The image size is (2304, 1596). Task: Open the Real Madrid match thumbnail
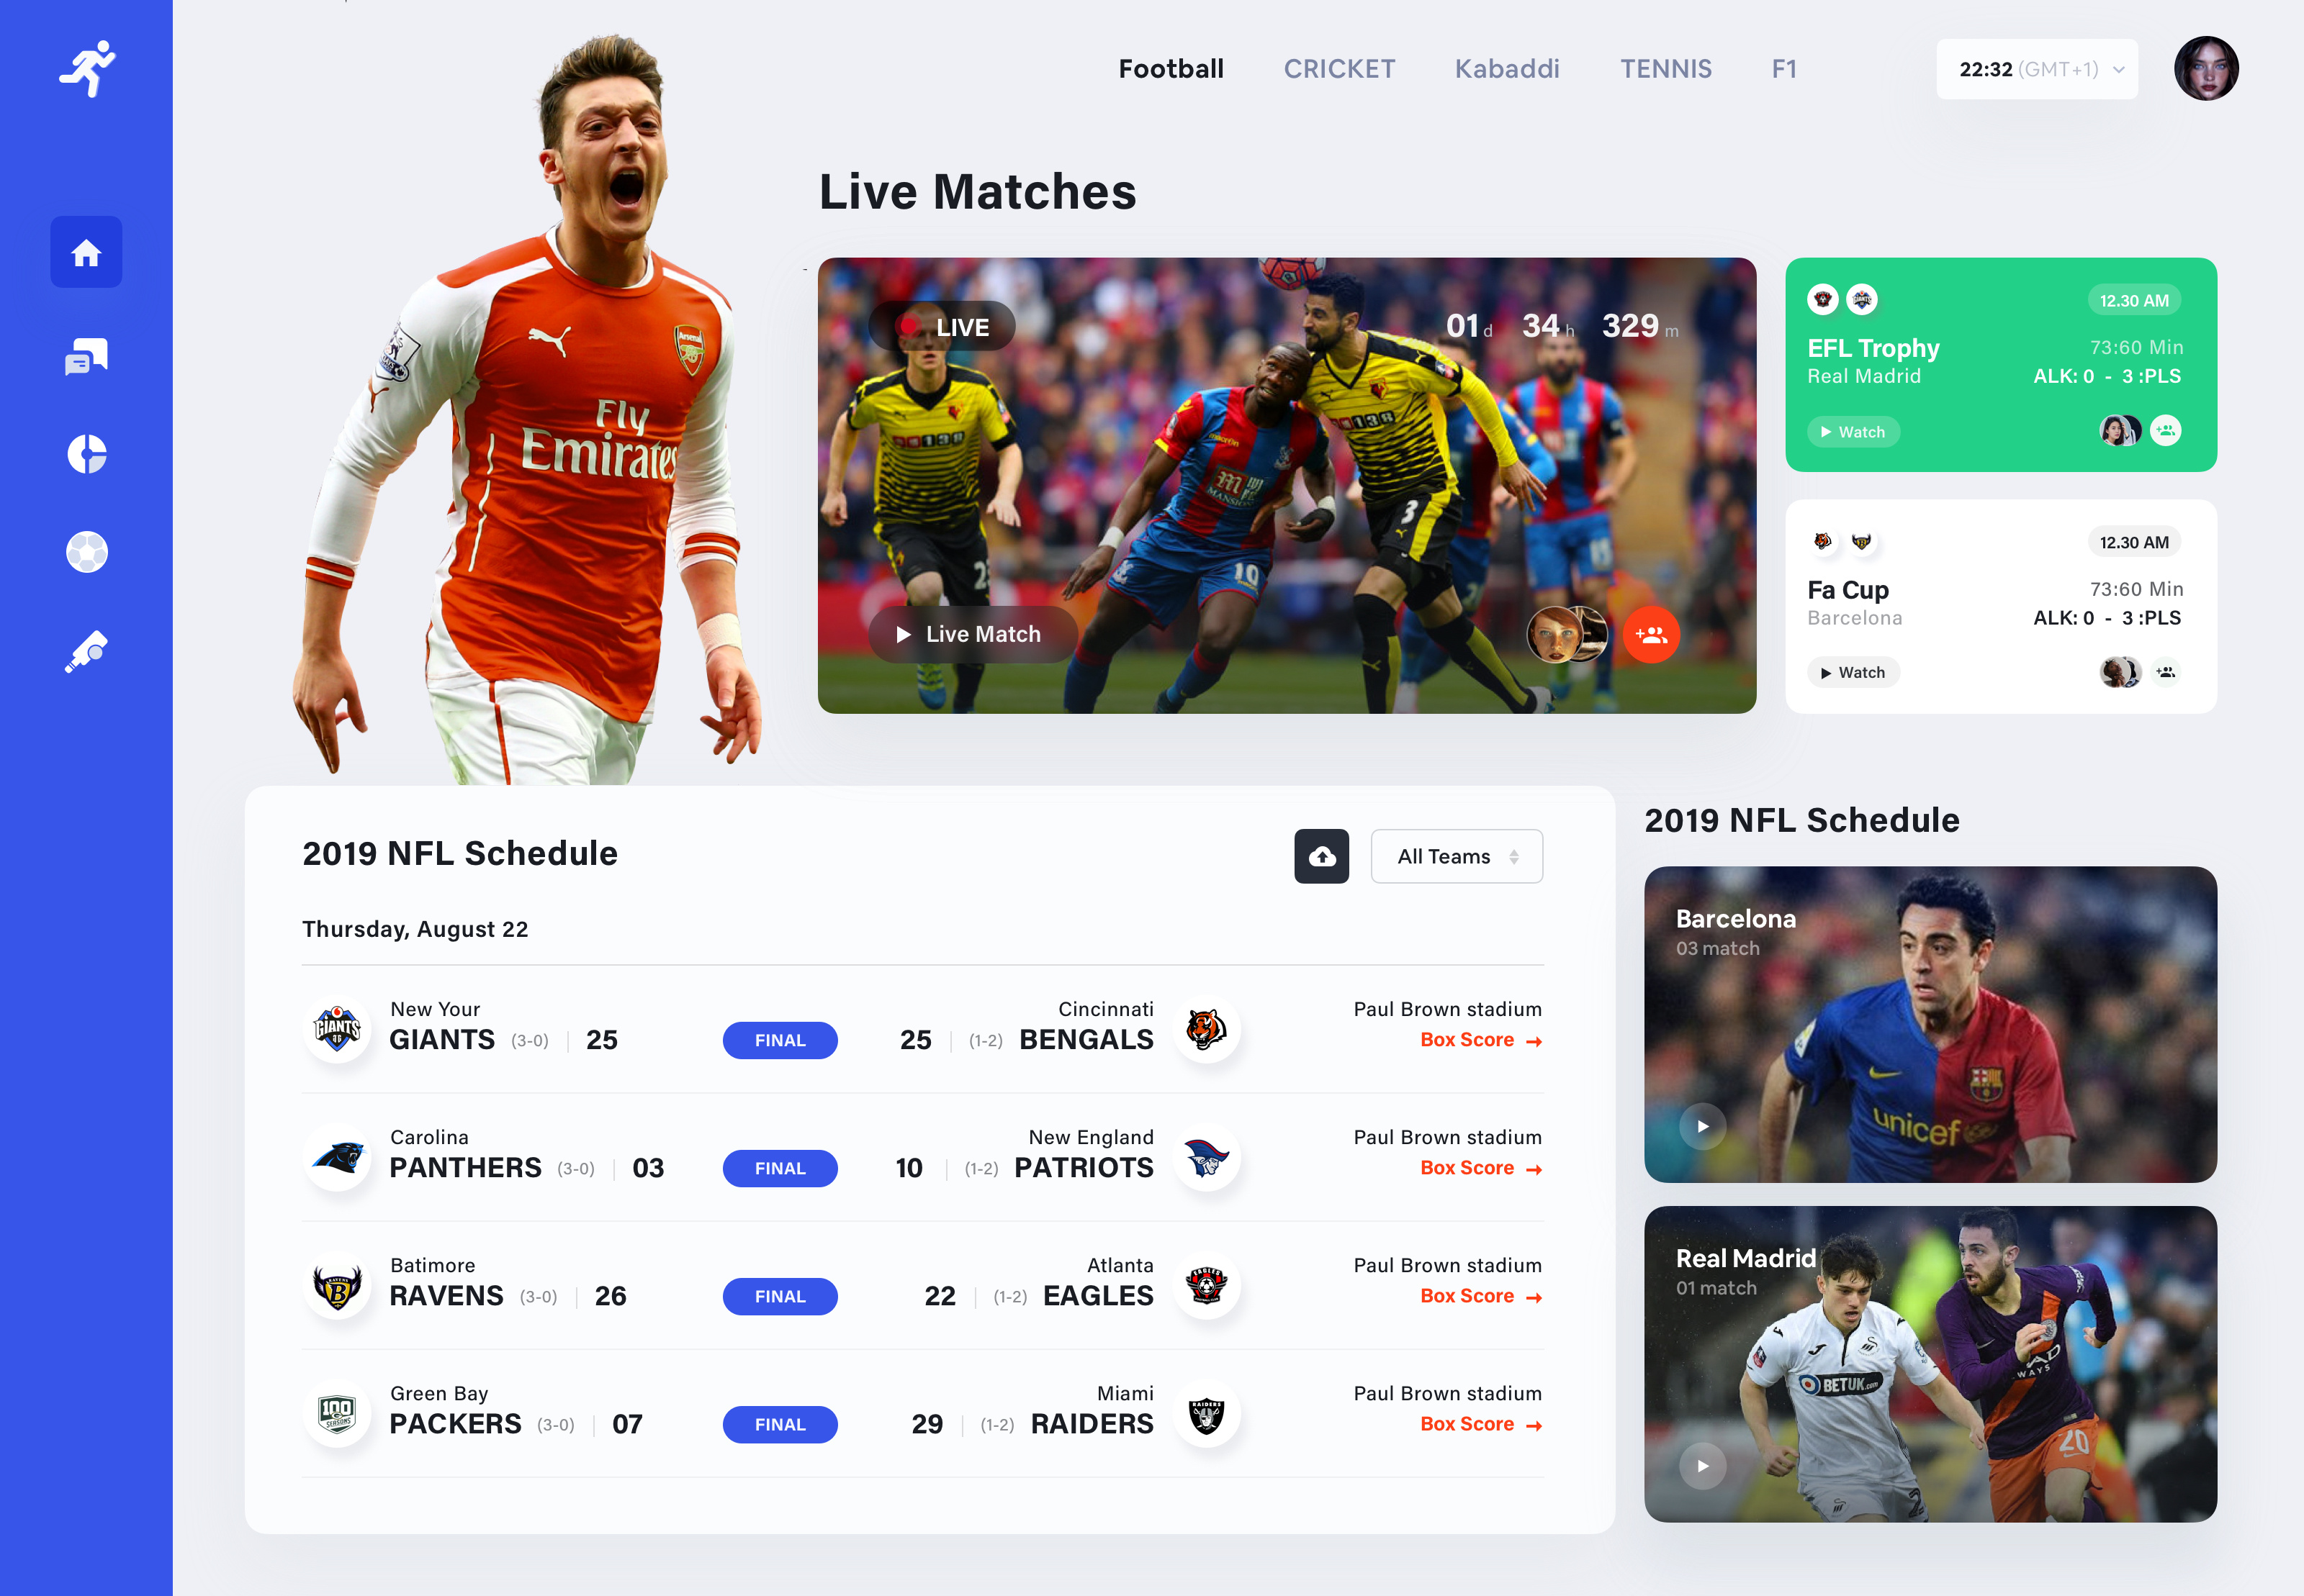(1930, 1364)
